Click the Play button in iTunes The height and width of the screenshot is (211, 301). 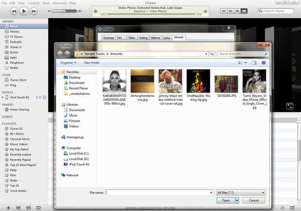(x=24, y=11)
